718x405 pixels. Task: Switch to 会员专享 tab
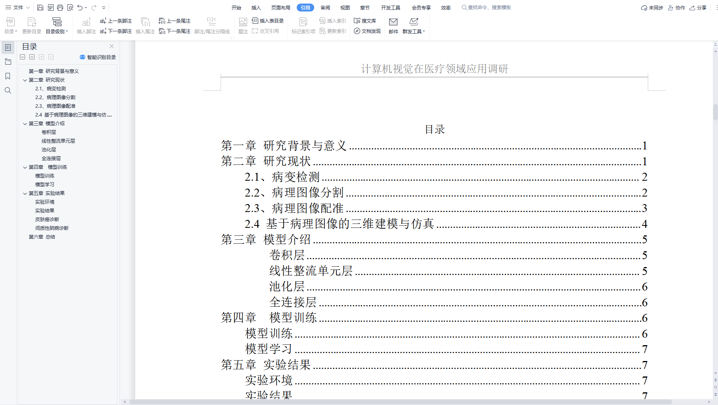[x=421, y=8]
